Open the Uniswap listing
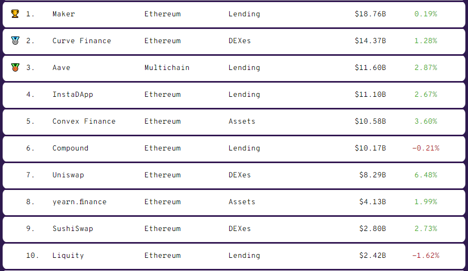This screenshot has width=468, height=271. pos(68,175)
